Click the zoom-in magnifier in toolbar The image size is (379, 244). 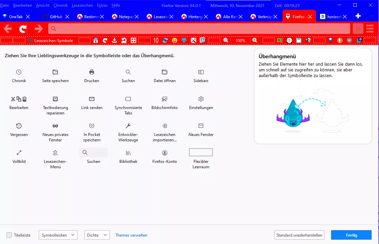255,40
